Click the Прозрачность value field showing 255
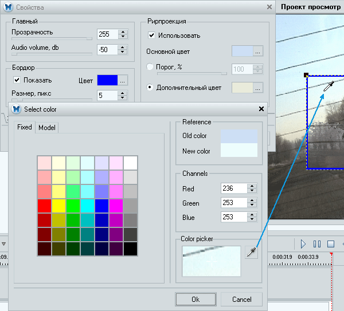This screenshot has width=344, height=311. click(x=108, y=34)
